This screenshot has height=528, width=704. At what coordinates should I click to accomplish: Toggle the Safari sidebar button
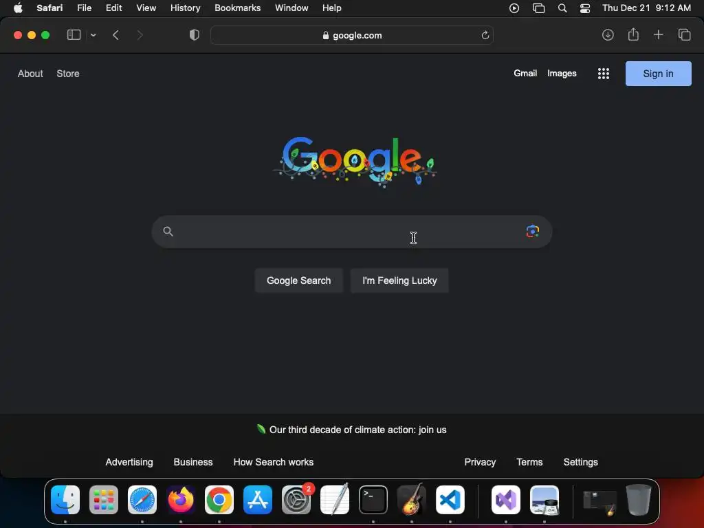[74, 35]
